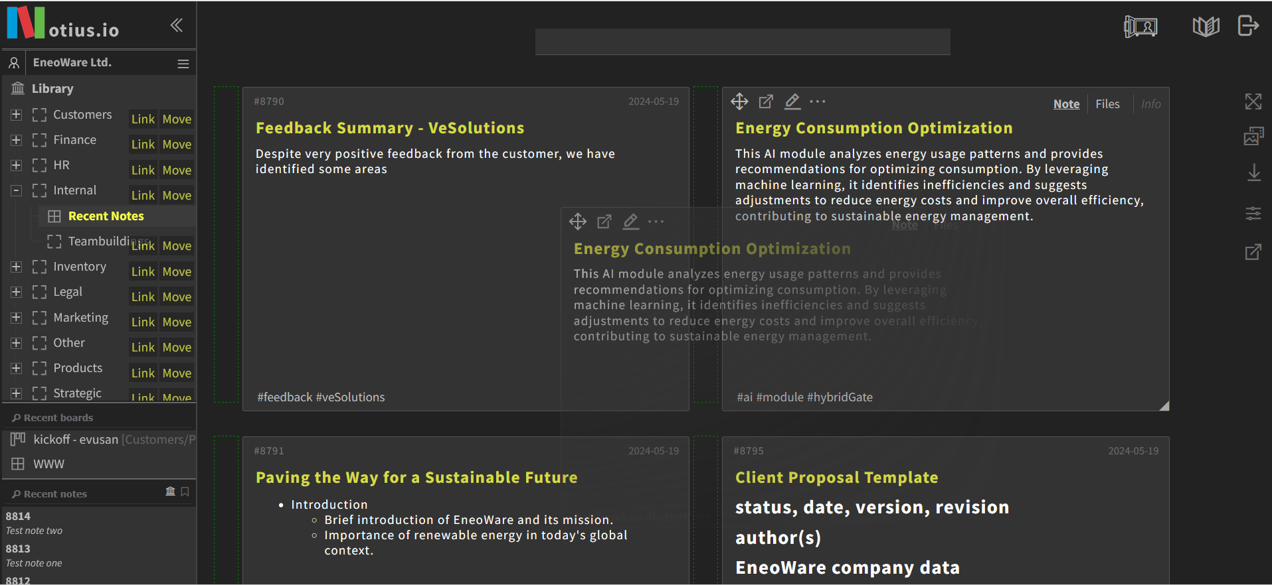Click the bookmark icon in Recent notes header
This screenshot has width=1272, height=585.
(x=185, y=491)
